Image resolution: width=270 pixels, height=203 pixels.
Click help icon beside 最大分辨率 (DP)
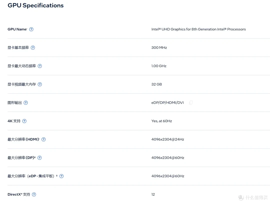[39, 158]
